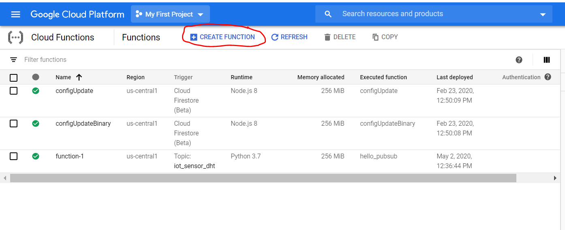The height and width of the screenshot is (230, 565).
Task: Click the search magnifier icon
Action: 328,14
